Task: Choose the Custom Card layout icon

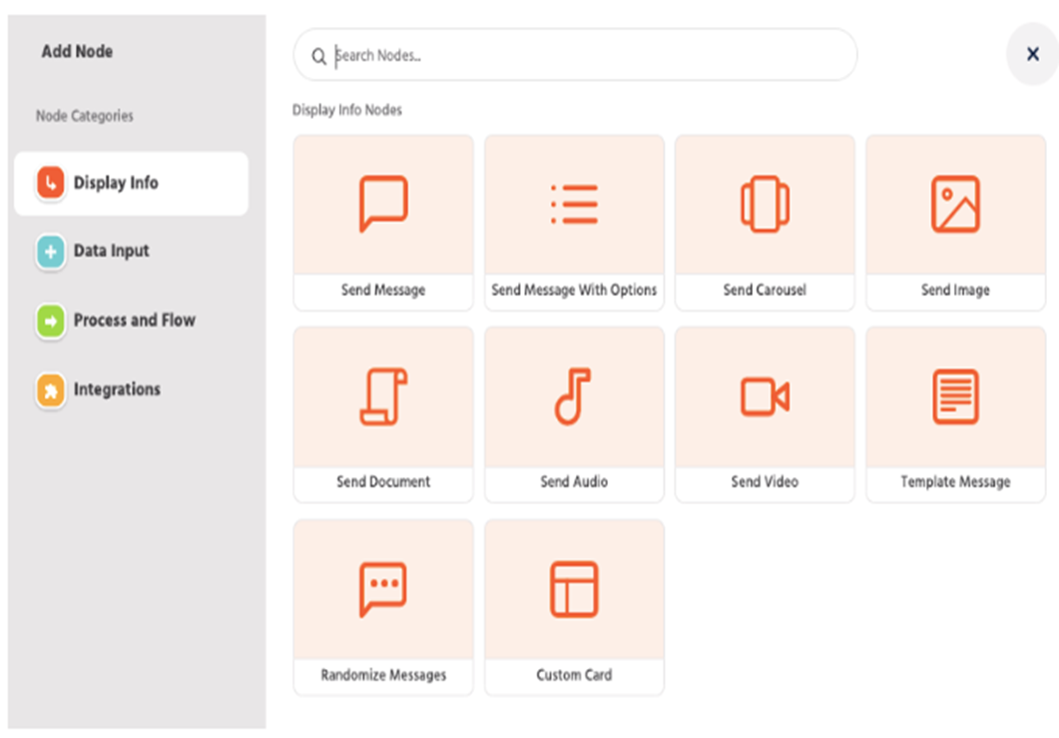Action: (x=574, y=589)
